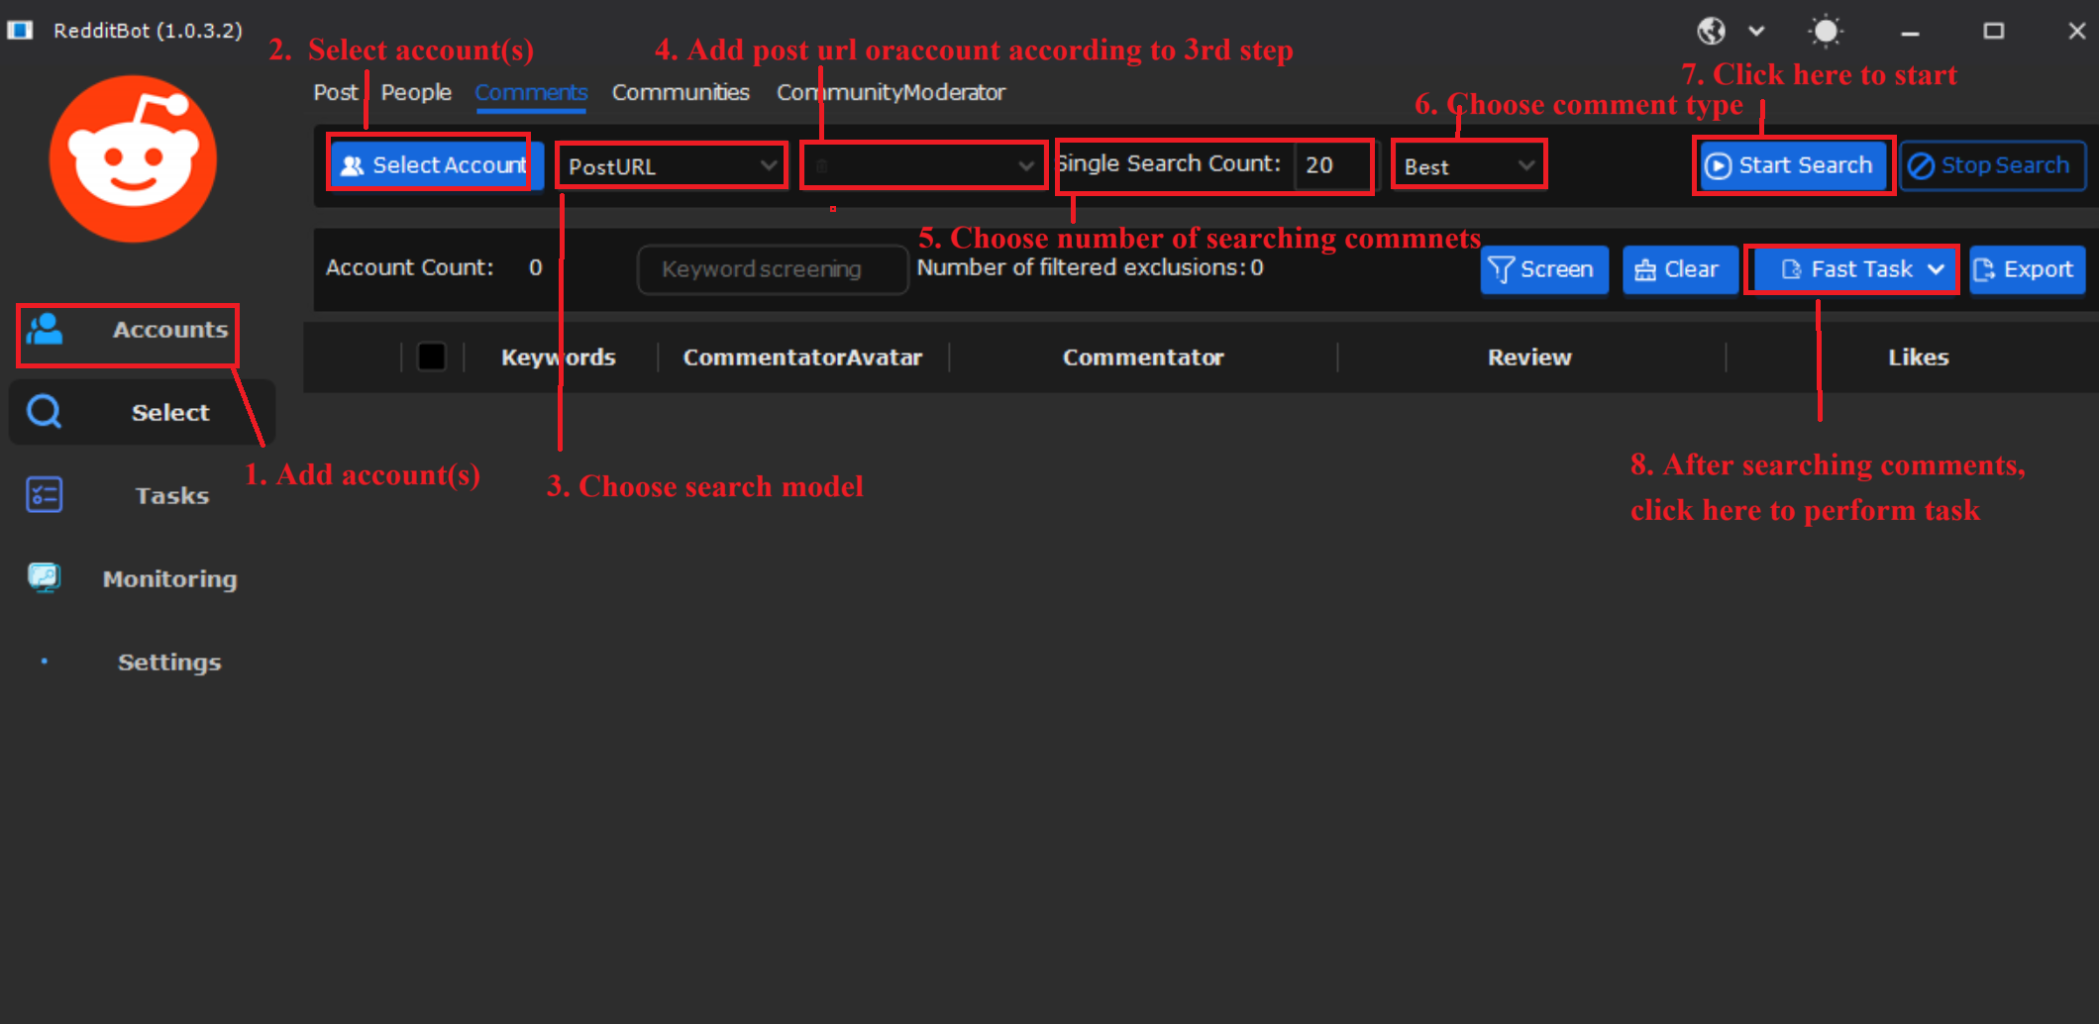Switch to the Communities tab
The image size is (2099, 1024).
(681, 92)
